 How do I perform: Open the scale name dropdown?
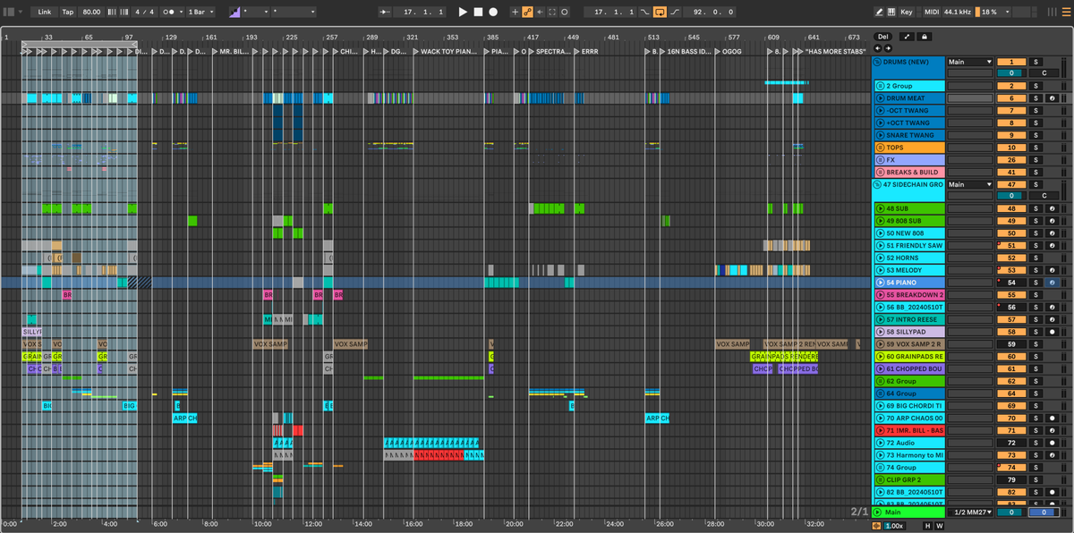point(294,13)
